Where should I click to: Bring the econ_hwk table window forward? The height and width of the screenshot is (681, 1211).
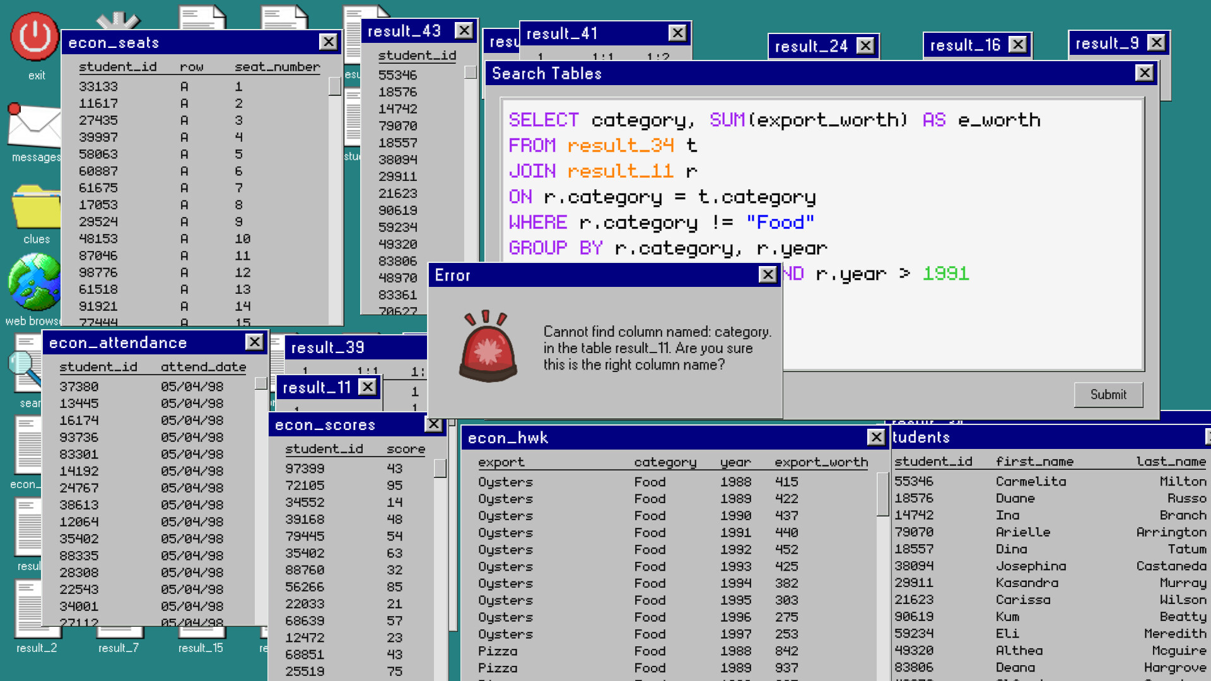[x=631, y=437]
